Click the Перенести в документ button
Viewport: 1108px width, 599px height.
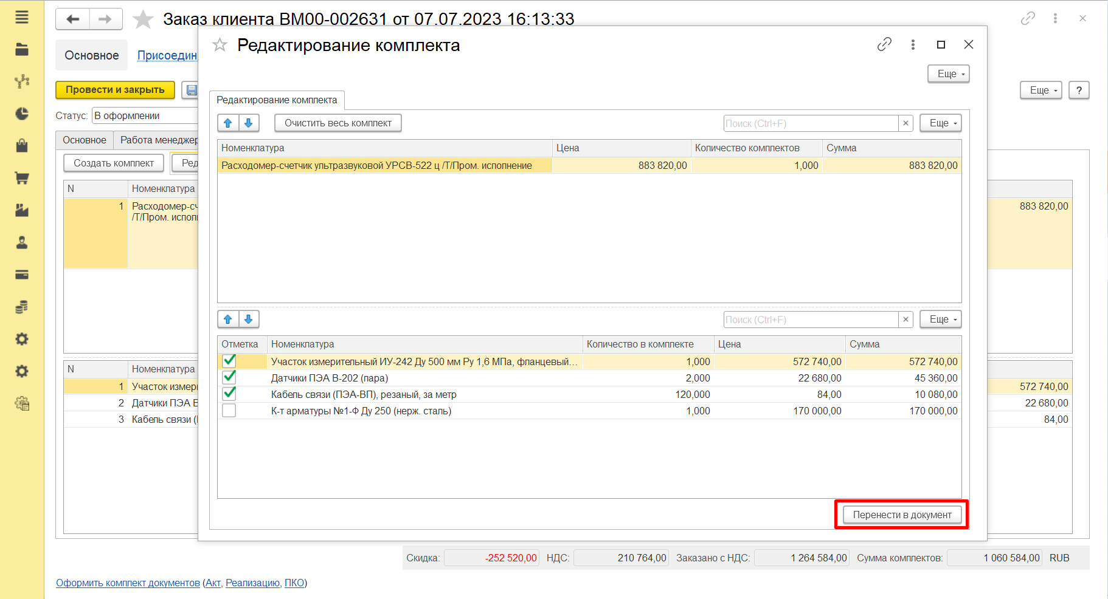[x=902, y=515]
